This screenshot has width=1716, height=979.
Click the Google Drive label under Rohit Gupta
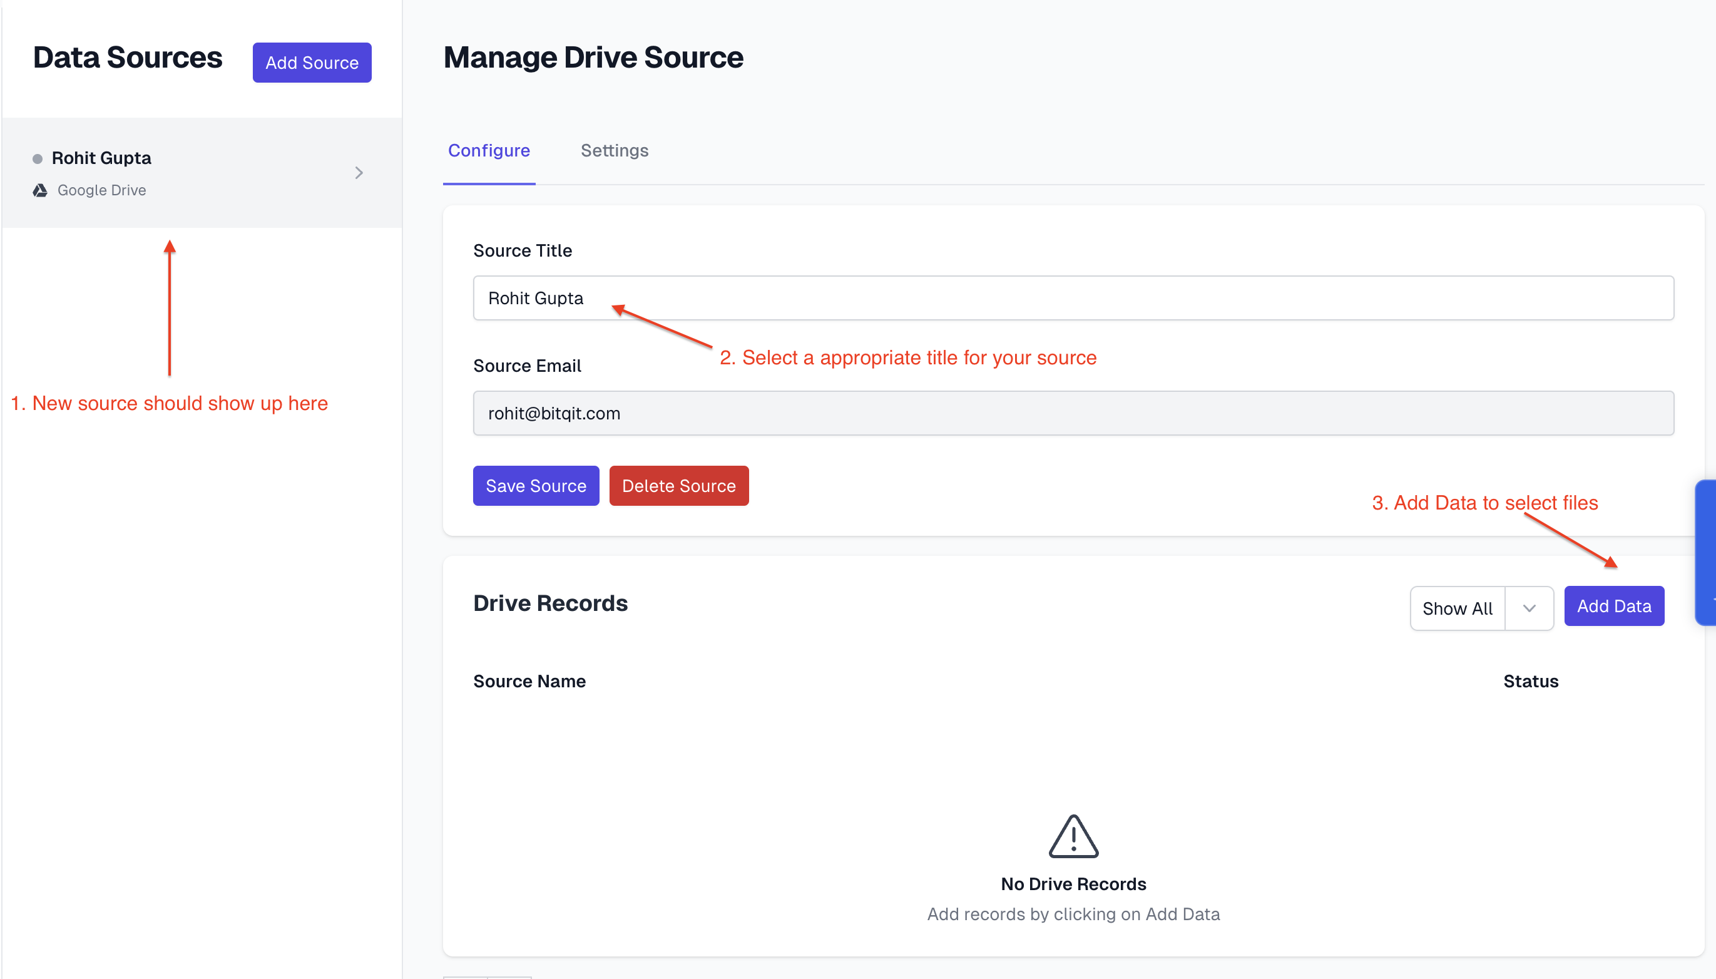coord(101,190)
